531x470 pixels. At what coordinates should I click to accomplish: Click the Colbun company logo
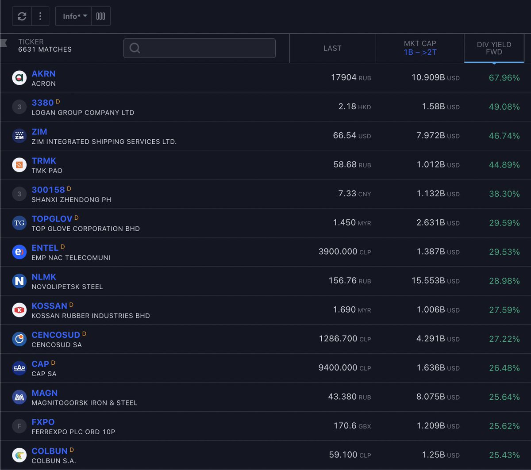(19, 455)
